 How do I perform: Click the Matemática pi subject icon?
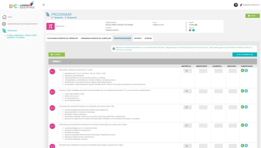pyautogui.click(x=51, y=26)
